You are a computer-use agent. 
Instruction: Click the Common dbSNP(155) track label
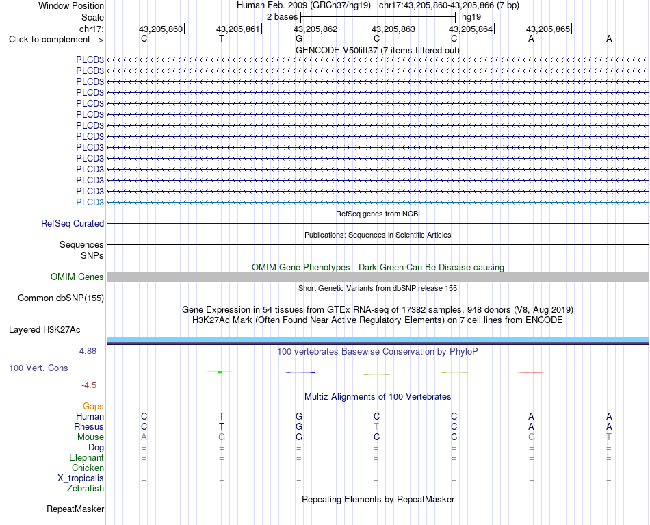(x=61, y=298)
